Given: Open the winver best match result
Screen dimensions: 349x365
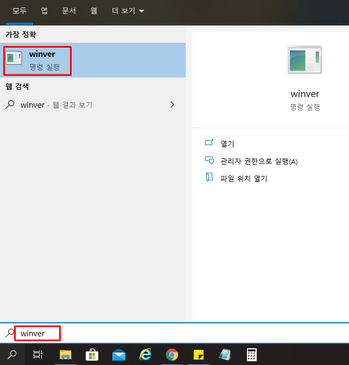Looking at the screenshot, I should 93,60.
